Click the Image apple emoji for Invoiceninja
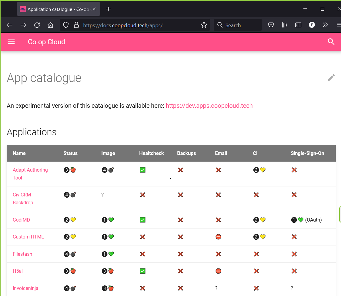Viewport: 341px width, 296px height. [111, 288]
